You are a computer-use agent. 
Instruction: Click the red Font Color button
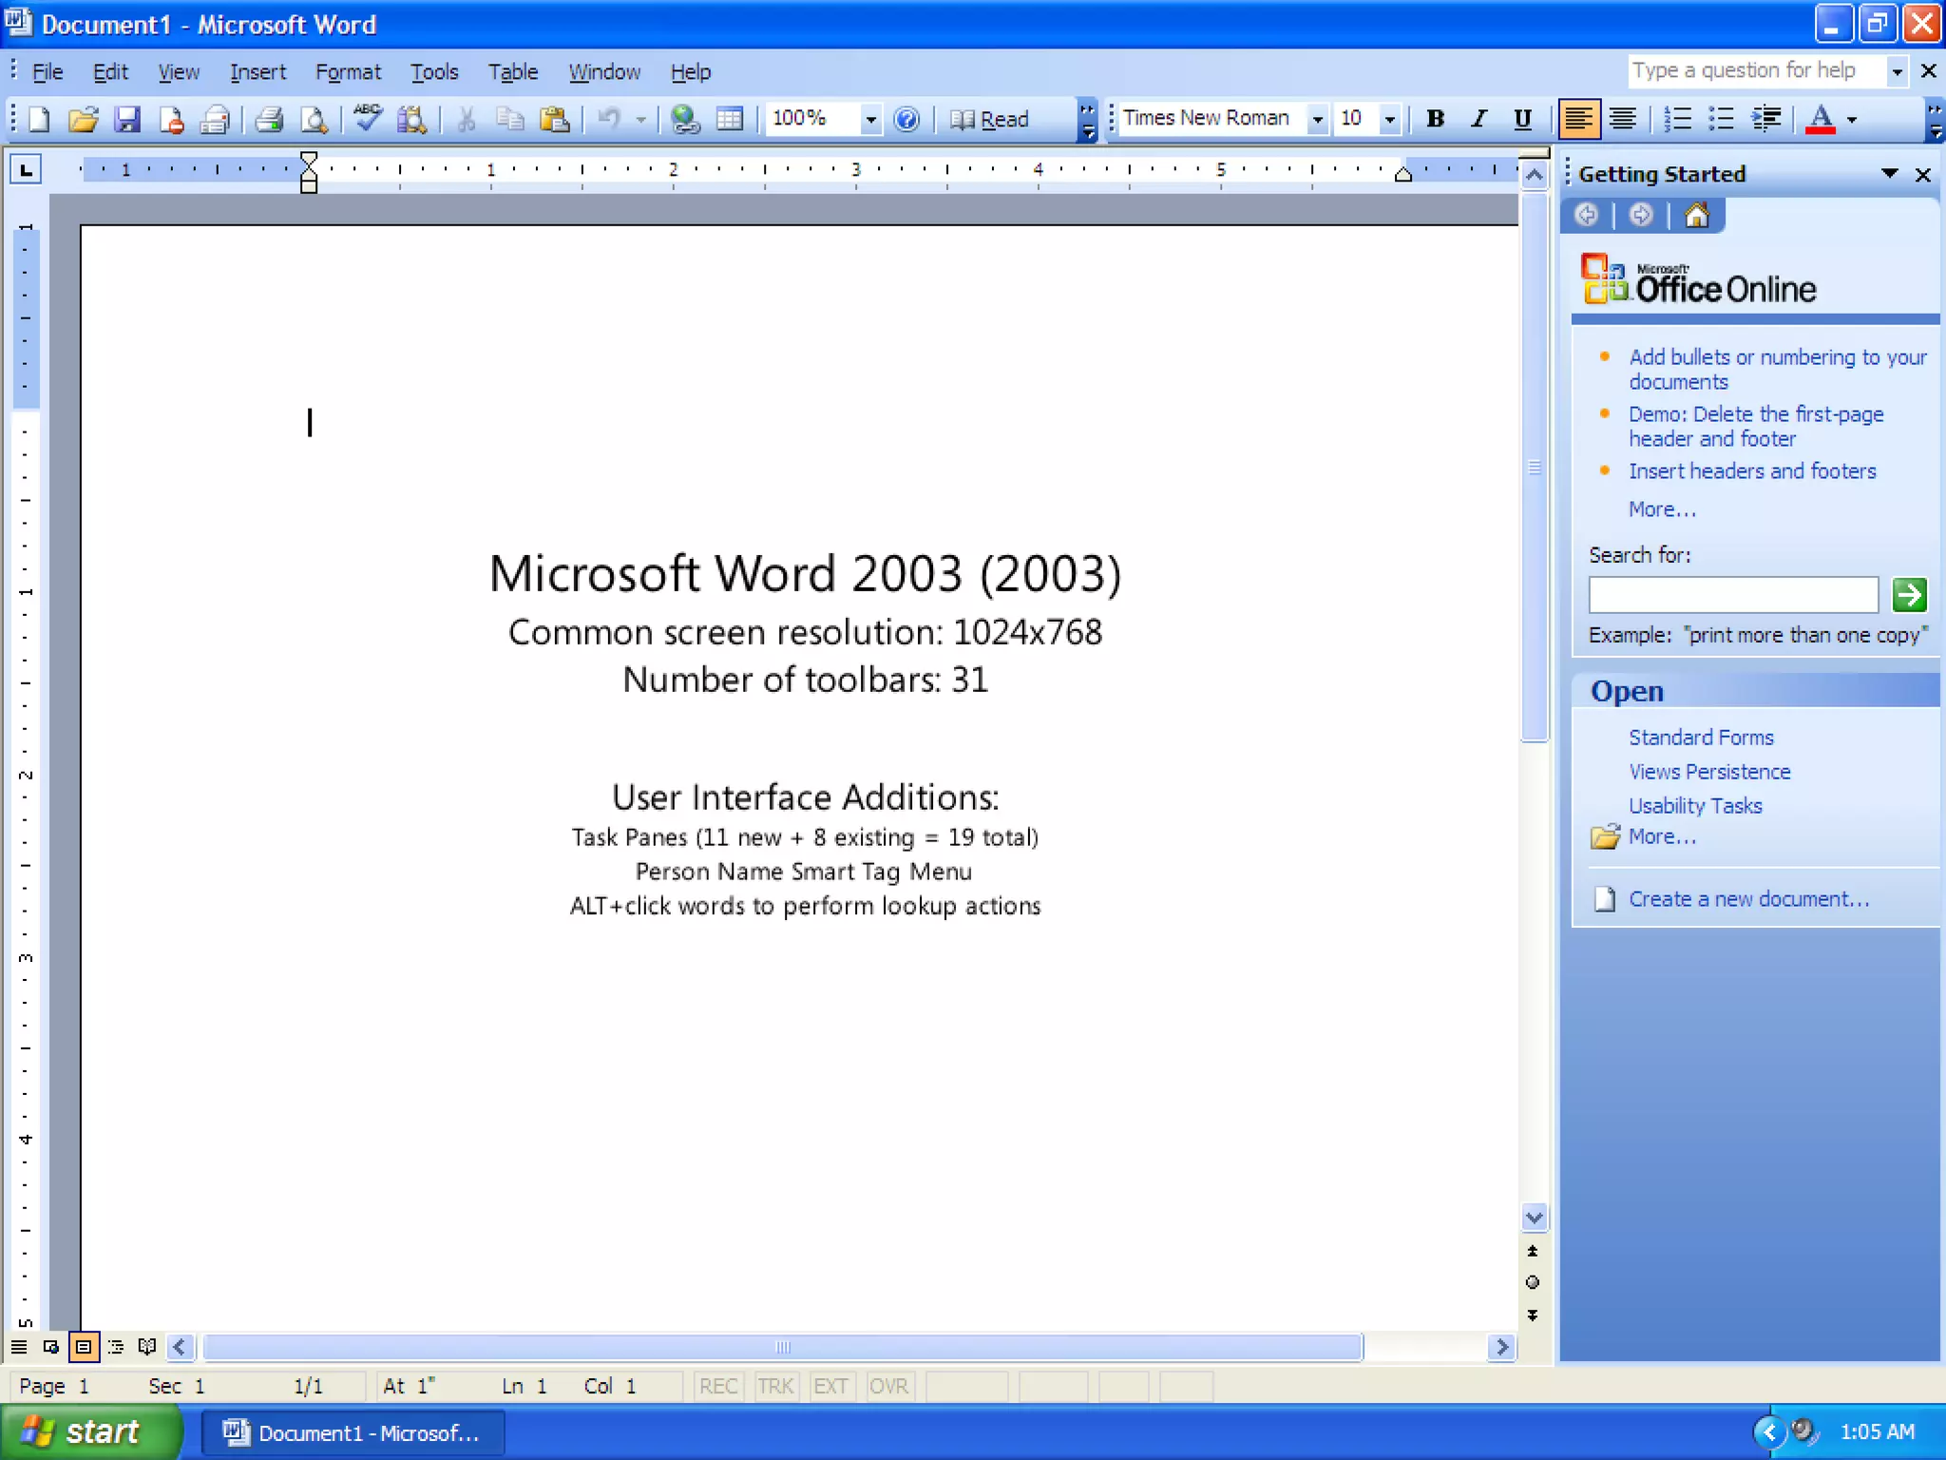[x=1820, y=119]
